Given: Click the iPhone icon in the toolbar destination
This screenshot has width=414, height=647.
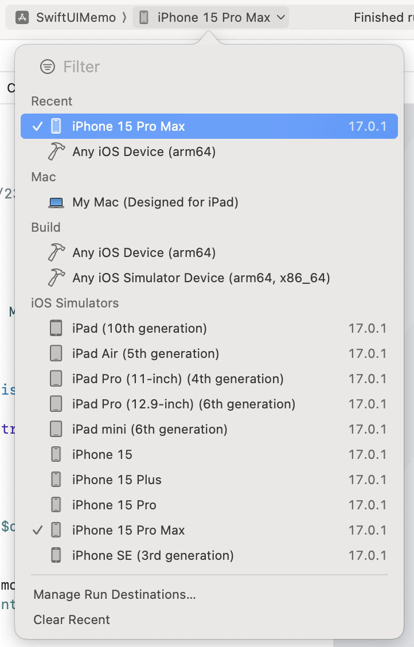Looking at the screenshot, I should coord(144,17).
